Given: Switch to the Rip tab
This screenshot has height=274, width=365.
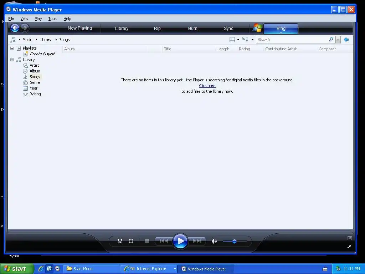Looking at the screenshot, I should pyautogui.click(x=157, y=29).
